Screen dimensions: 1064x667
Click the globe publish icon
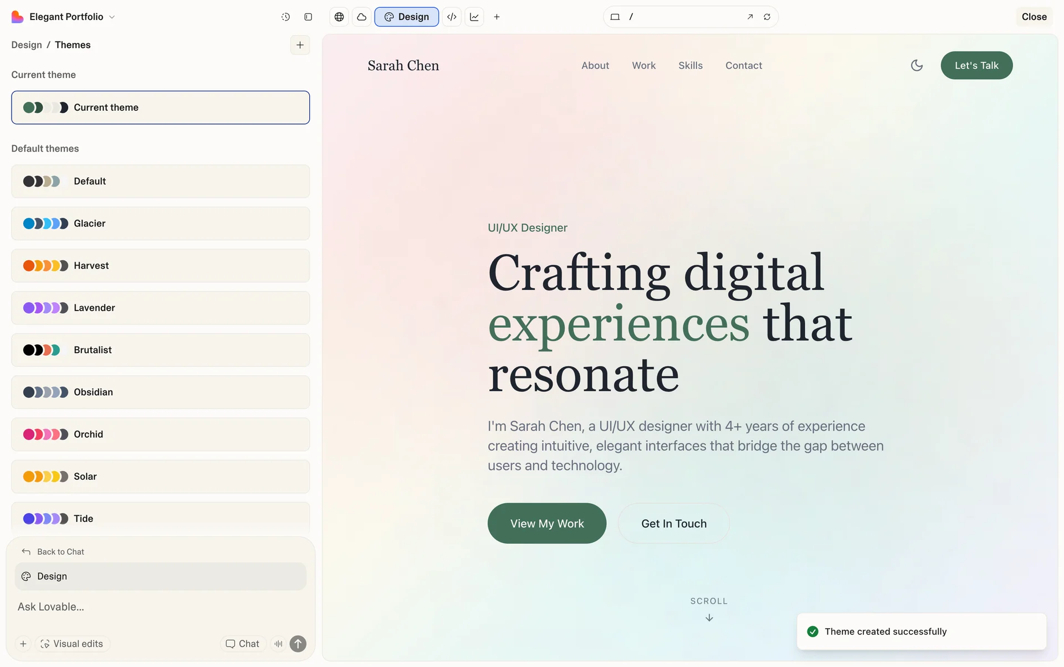pos(339,17)
